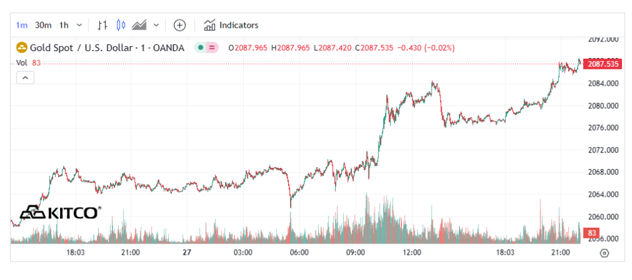Expand the time interval dropdown arrow
This screenshot has height=280, width=632.
80,25
